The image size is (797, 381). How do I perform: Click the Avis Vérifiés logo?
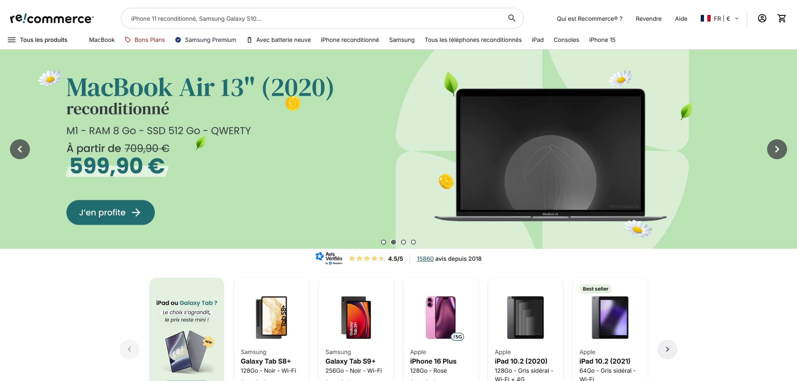click(x=329, y=258)
